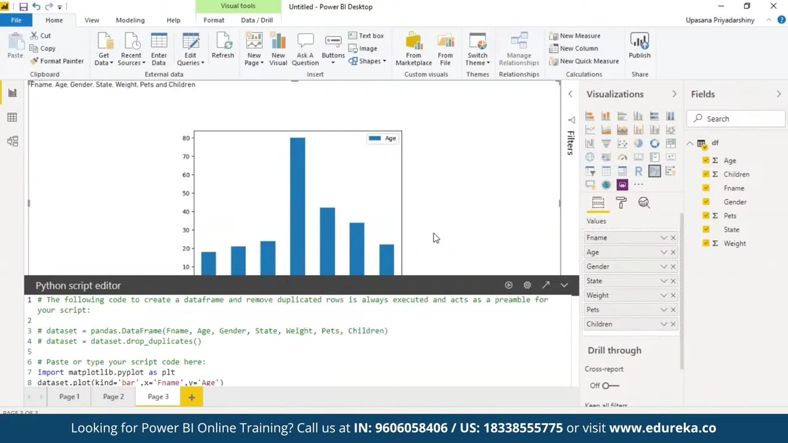This screenshot has height=443, width=788.
Task: Collapse the Python script editor
Action: (x=564, y=285)
